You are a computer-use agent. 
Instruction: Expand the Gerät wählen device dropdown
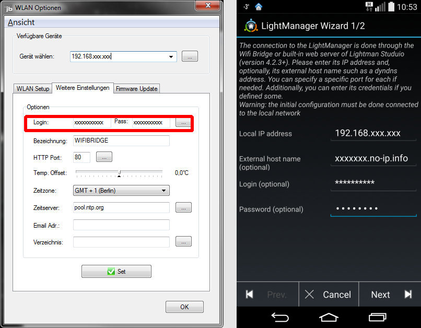pos(171,56)
